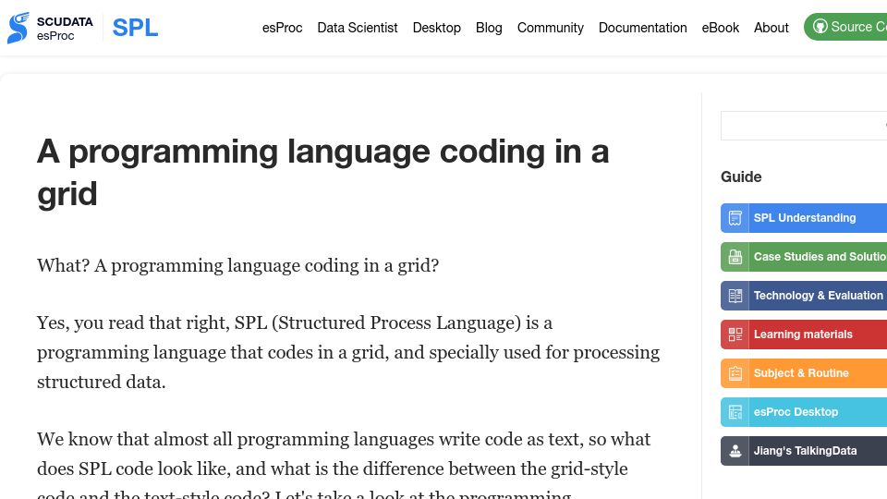Image resolution: width=887 pixels, height=499 pixels.
Task: Click the SCUDATA esProc logo
Action: click(x=50, y=28)
